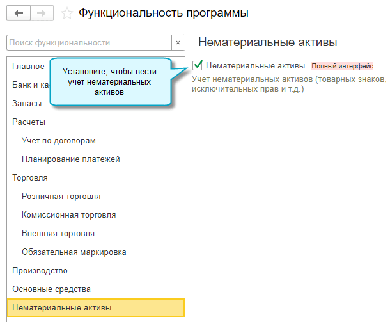Open the Главное section
390x322 pixels.
(x=28, y=67)
